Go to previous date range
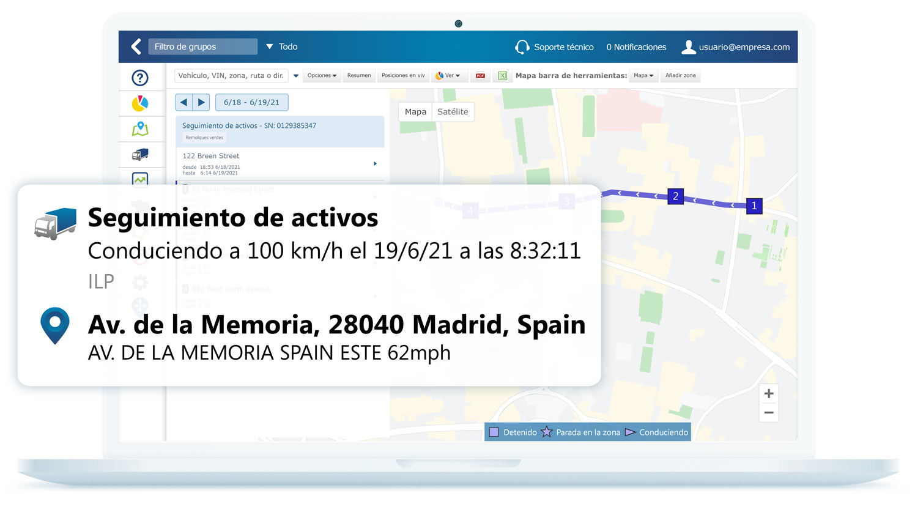The height and width of the screenshot is (515, 915). 184,102
